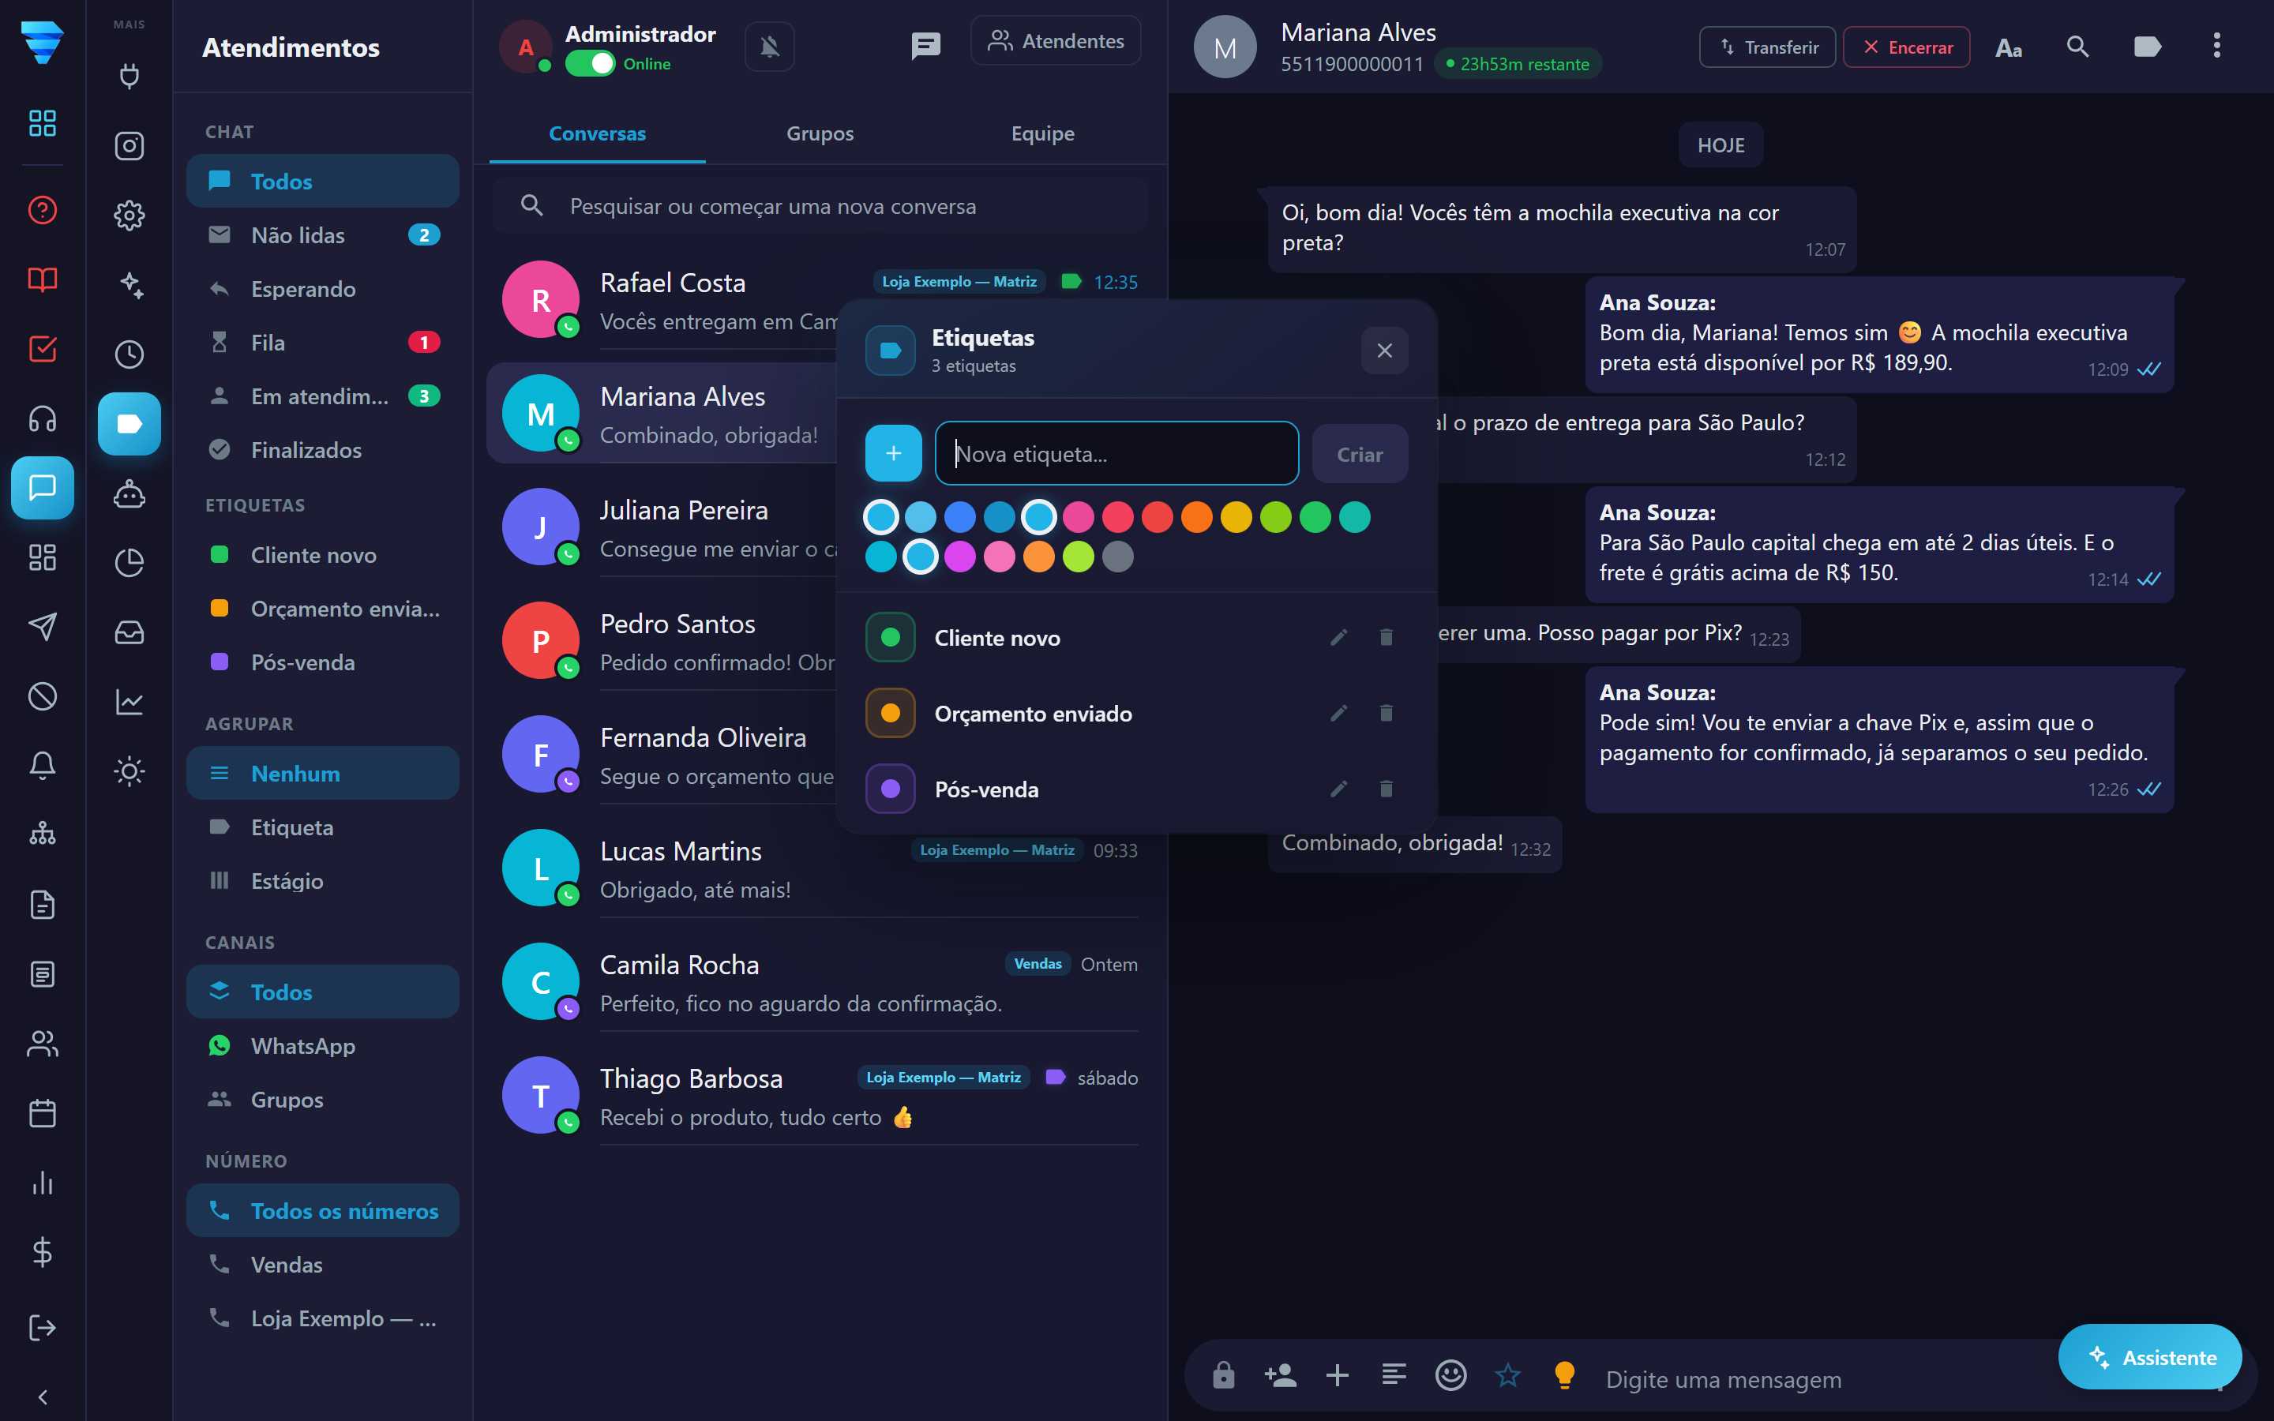Open the Atendentes dropdown button
Image resolution: width=2274 pixels, height=1421 pixels.
tap(1055, 40)
